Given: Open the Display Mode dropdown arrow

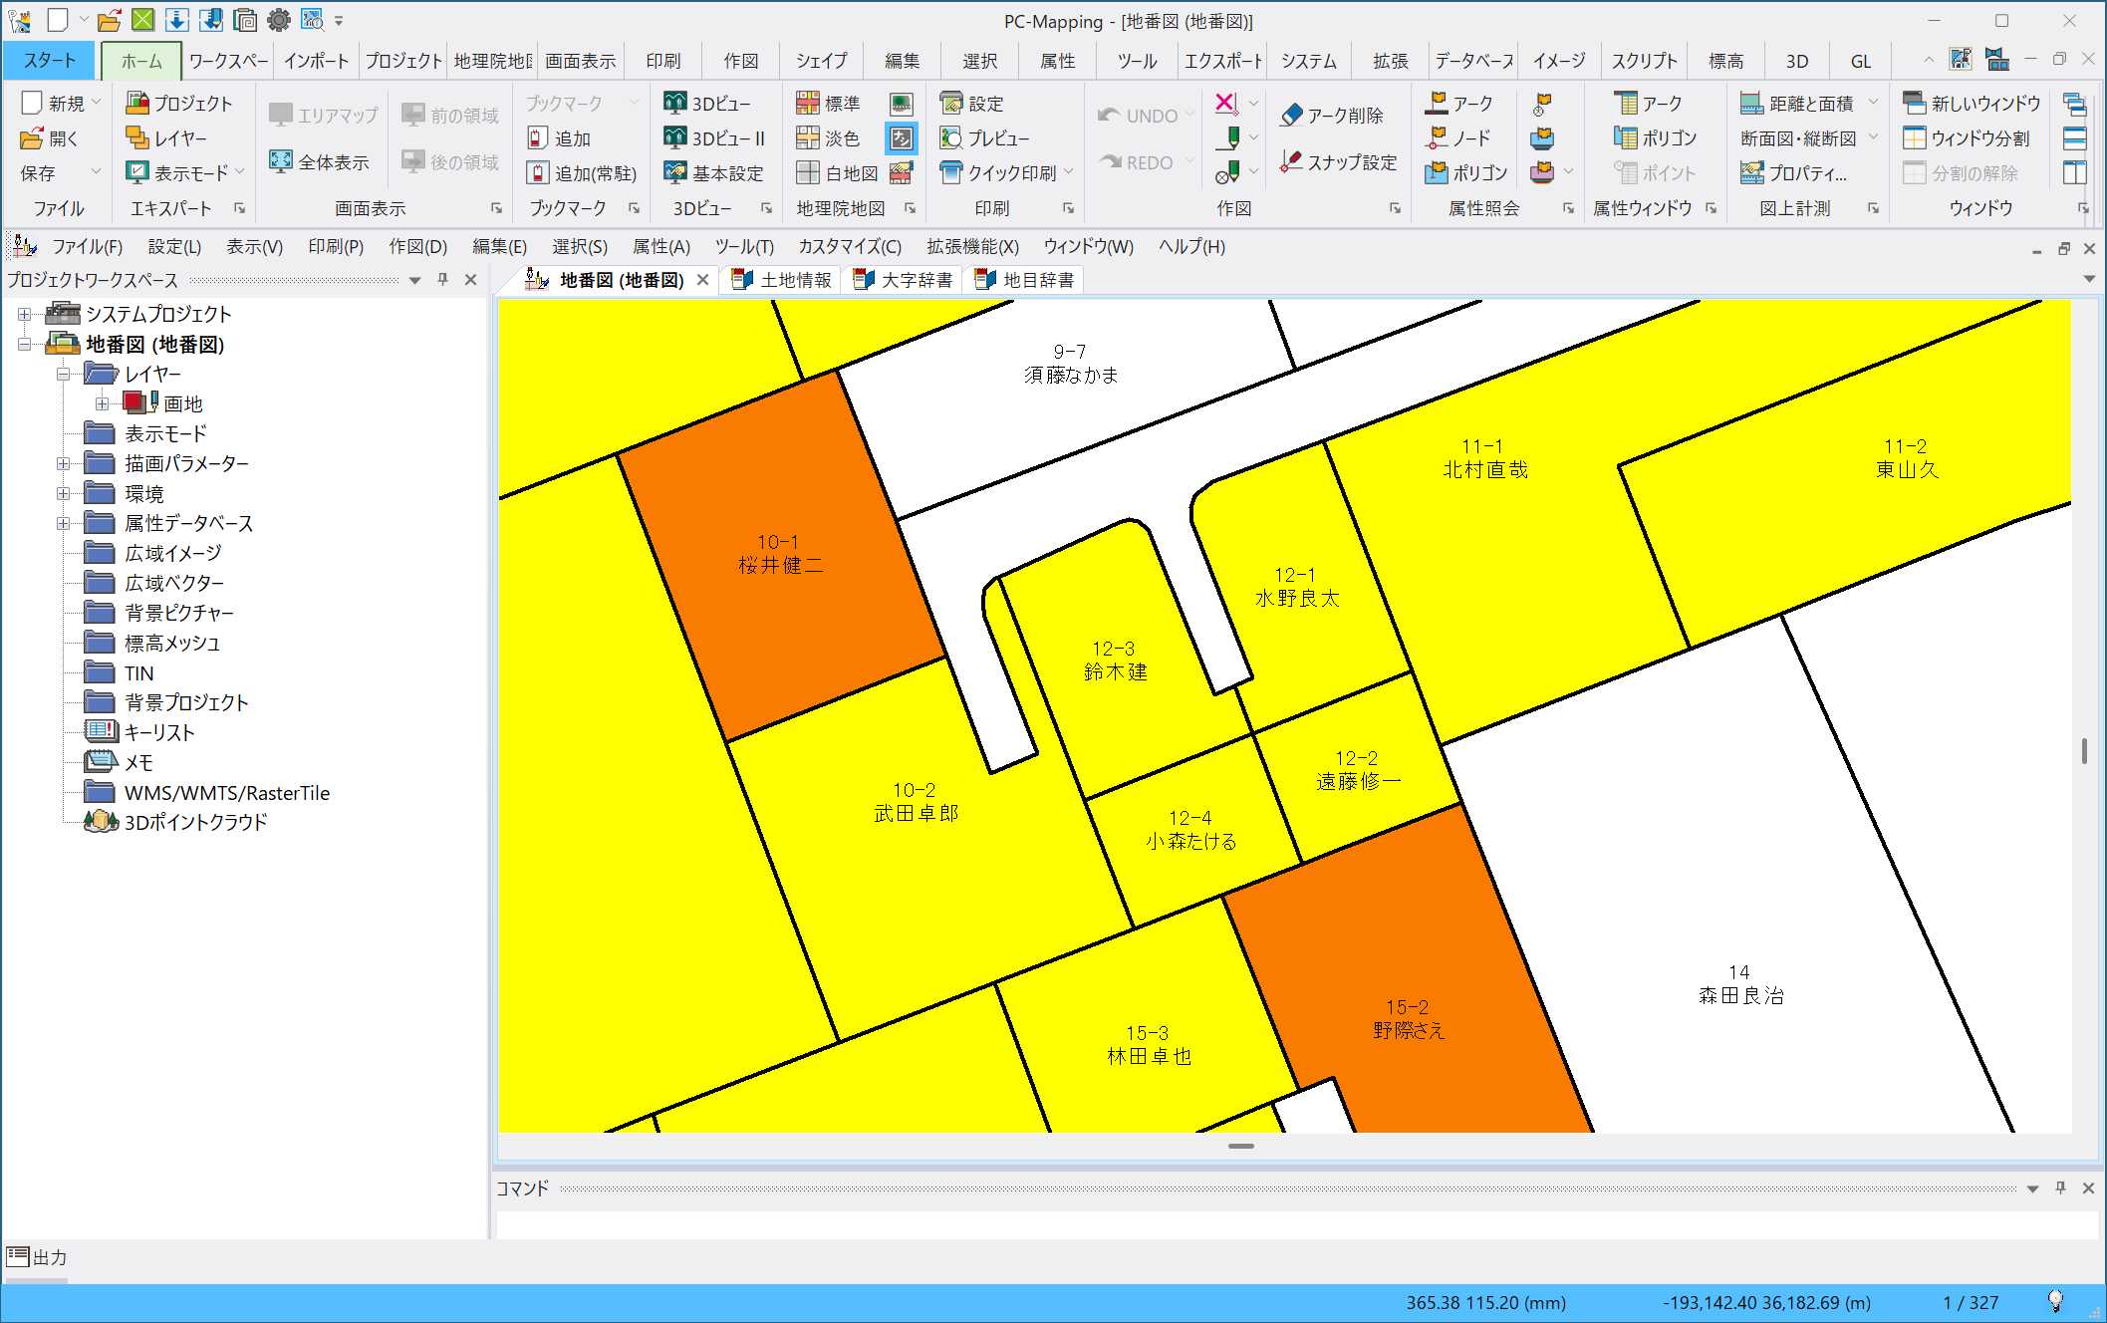Looking at the screenshot, I should coord(241,172).
